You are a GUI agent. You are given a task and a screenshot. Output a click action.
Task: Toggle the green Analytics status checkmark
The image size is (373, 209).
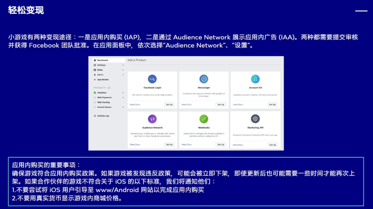[x=95, y=93]
